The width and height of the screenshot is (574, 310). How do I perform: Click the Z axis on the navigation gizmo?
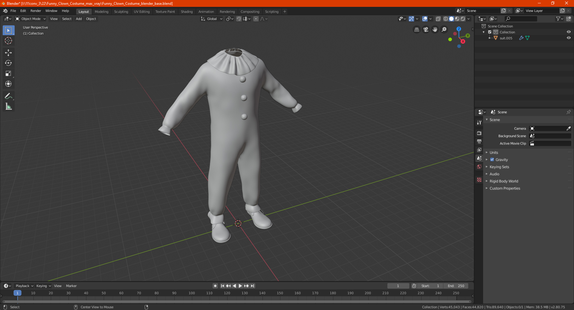[459, 29]
